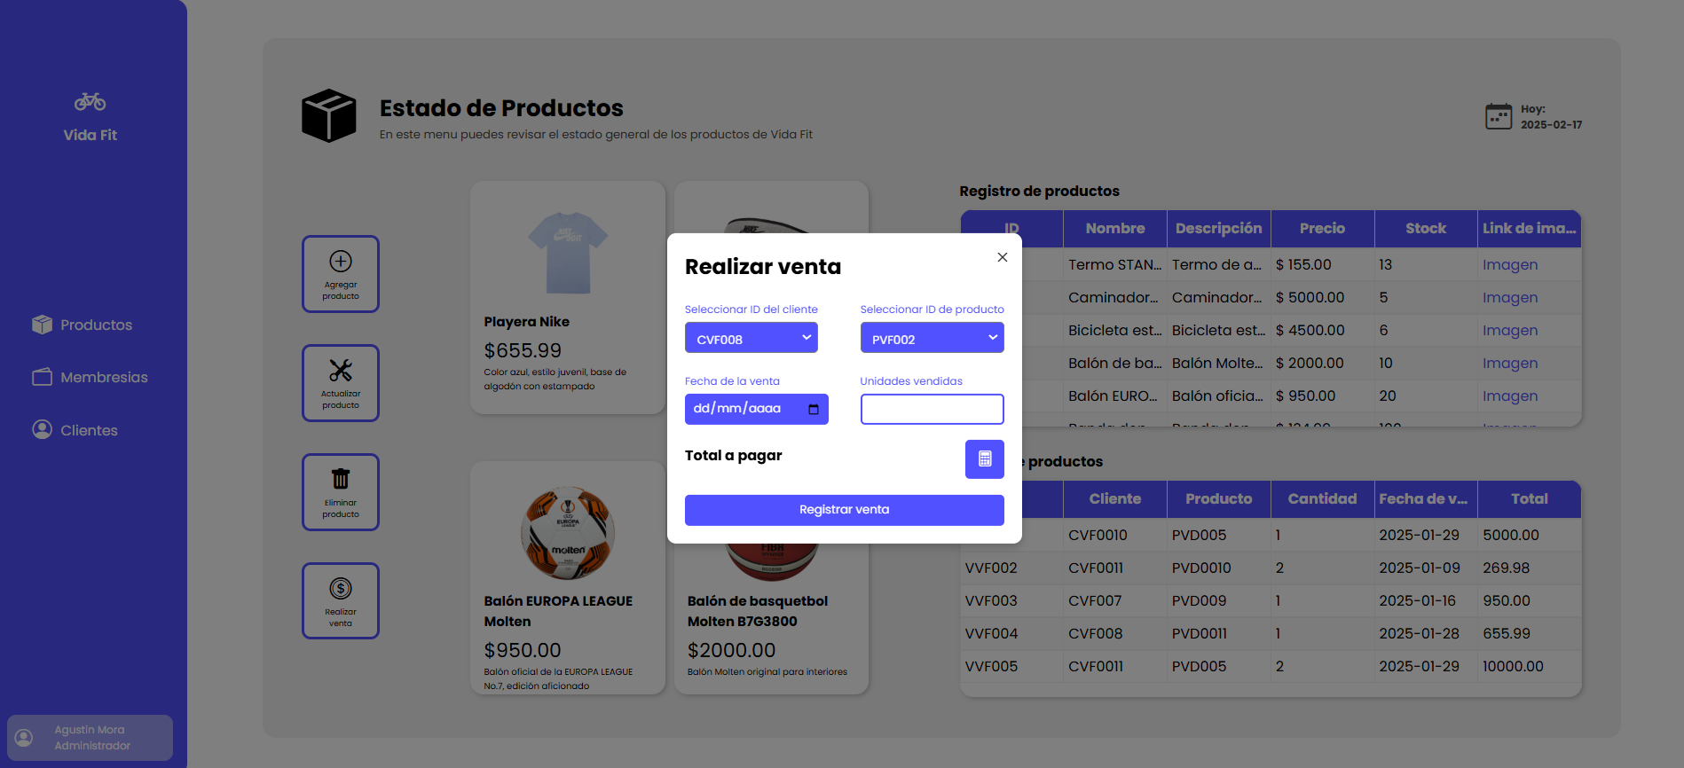
Task: Click the Registro de productos heading
Action: tap(1039, 191)
